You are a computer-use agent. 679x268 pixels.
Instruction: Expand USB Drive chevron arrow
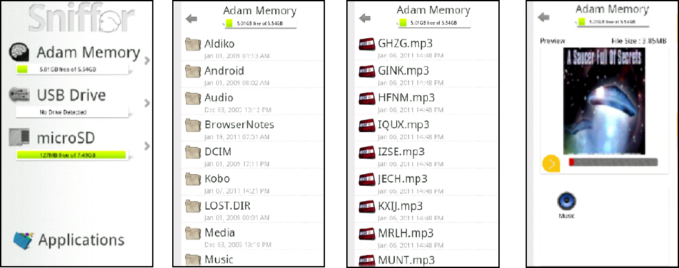coord(147,103)
